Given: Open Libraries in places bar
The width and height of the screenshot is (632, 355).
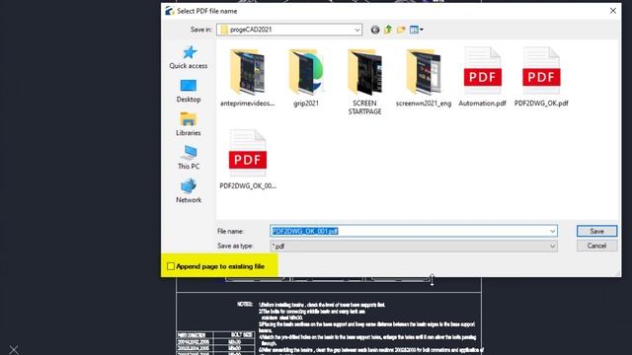Looking at the screenshot, I should tap(189, 124).
